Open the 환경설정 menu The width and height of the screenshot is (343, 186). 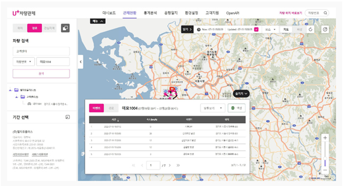(x=192, y=13)
